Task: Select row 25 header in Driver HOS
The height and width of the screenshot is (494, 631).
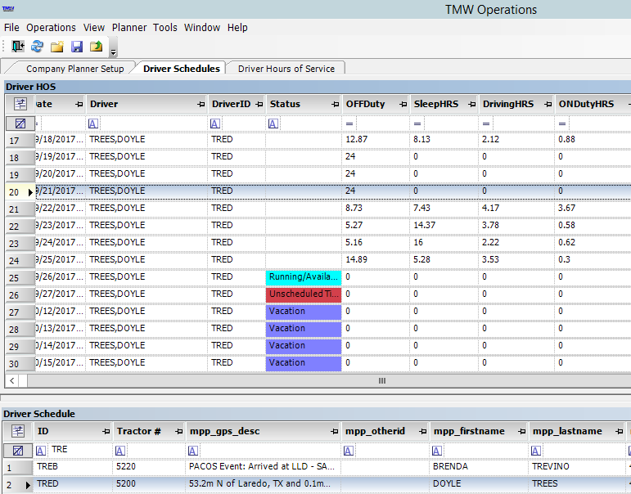Action: point(20,277)
